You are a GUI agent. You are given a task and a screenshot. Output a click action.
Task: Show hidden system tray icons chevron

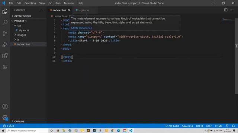205,130
